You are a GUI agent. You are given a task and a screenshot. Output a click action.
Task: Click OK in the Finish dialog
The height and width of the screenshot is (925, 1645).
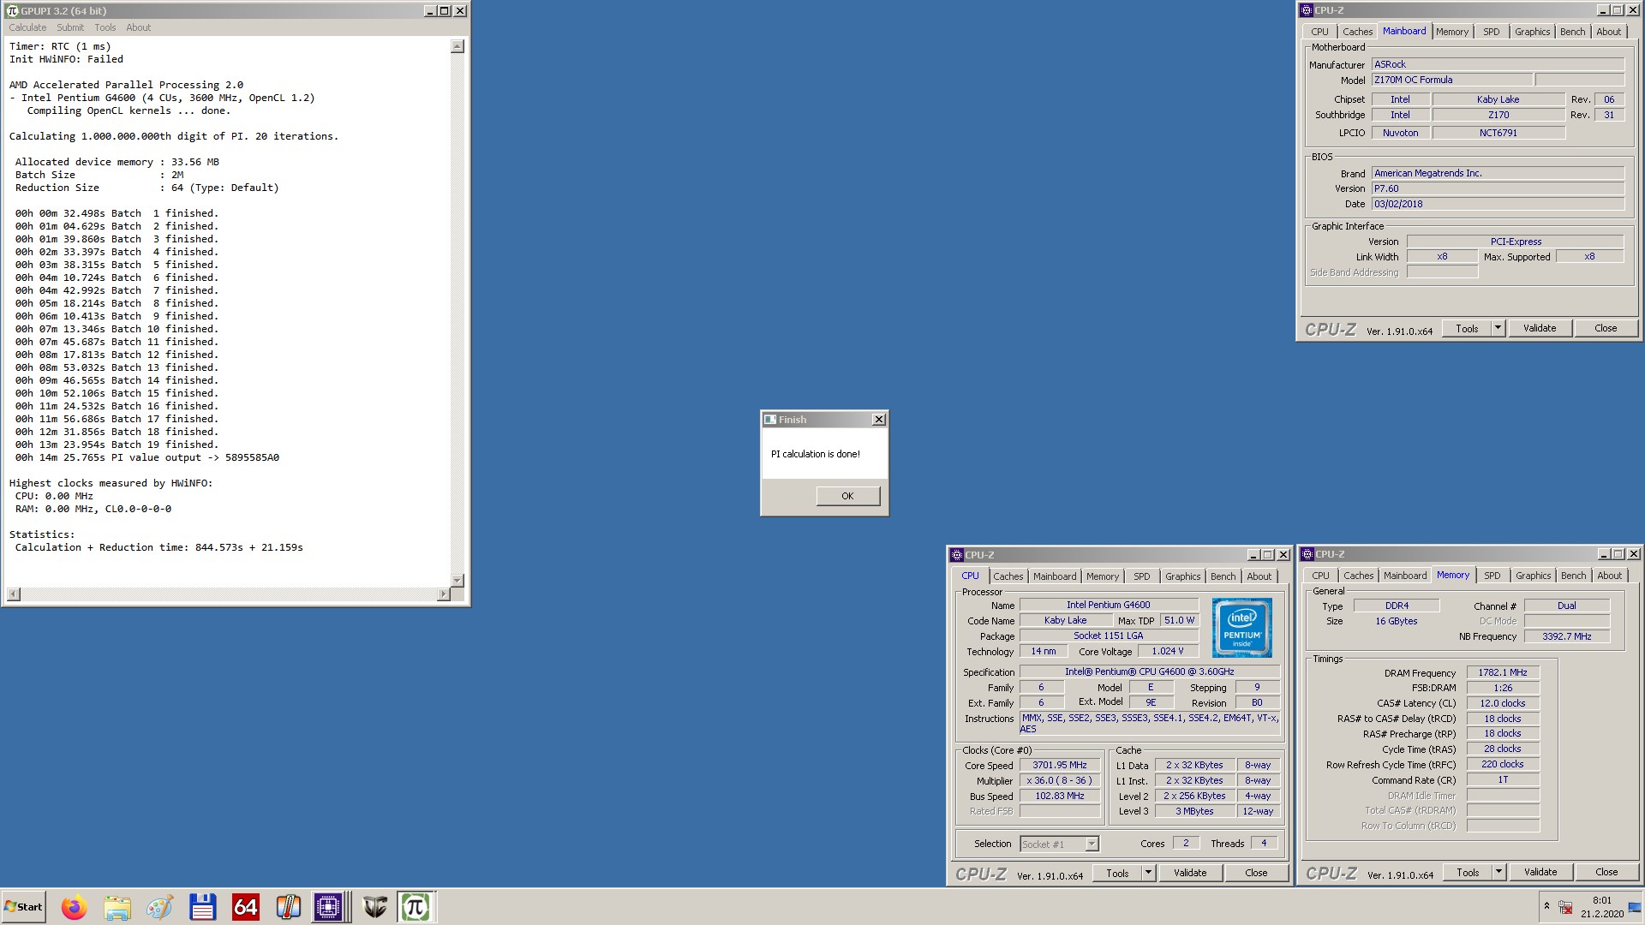click(x=847, y=496)
